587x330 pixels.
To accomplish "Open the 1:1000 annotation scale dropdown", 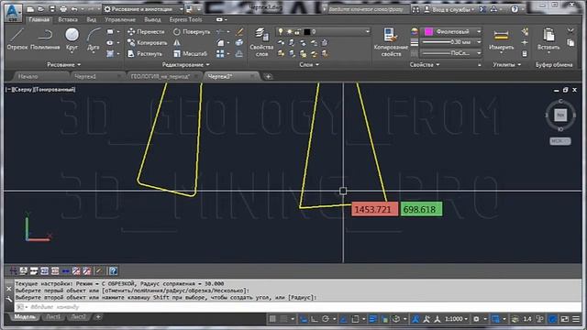I will (456, 319).
